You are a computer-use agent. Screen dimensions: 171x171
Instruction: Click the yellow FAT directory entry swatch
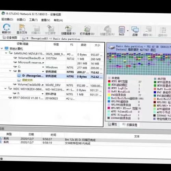pos(109,95)
